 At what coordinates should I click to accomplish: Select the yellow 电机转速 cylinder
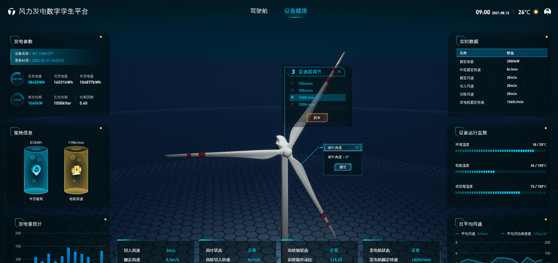coord(76,170)
